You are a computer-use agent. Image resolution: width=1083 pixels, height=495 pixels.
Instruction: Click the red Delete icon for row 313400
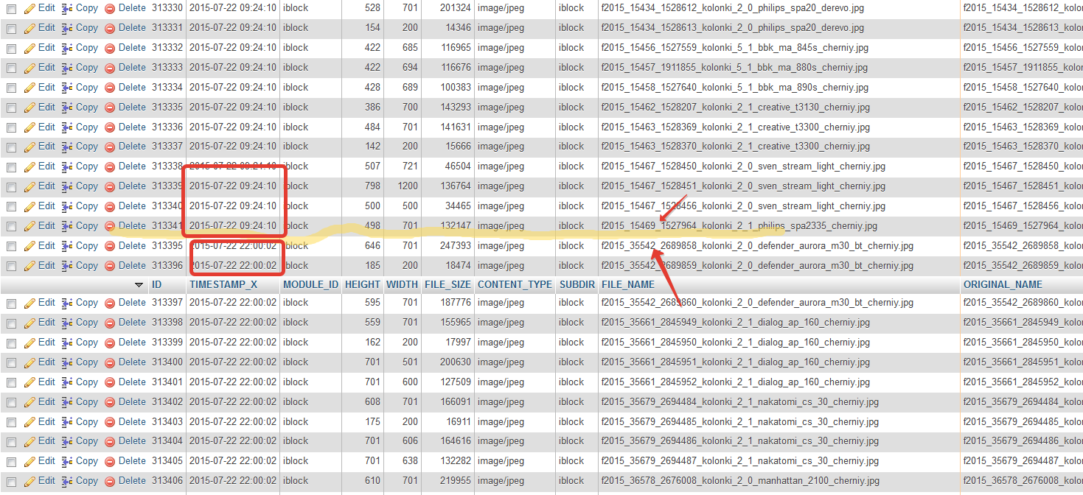pos(110,362)
